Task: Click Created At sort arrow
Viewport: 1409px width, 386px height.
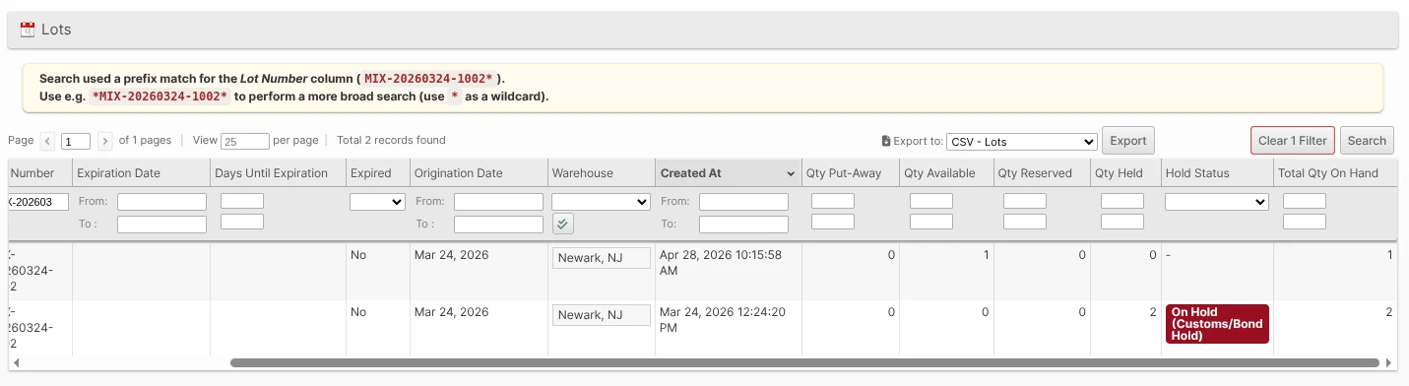Action: pos(792,173)
